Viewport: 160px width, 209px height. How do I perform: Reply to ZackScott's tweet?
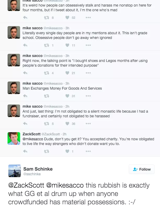pyautogui.click(x=25, y=151)
